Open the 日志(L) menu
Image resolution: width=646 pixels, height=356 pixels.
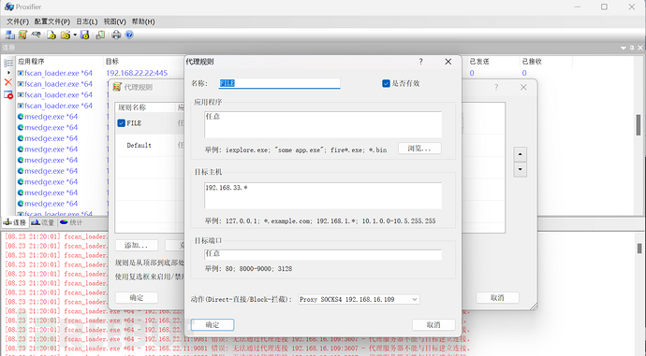coord(86,21)
